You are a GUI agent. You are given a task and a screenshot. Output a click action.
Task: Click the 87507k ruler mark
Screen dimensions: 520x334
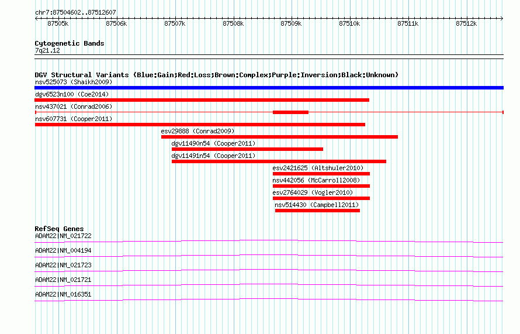pos(175,23)
